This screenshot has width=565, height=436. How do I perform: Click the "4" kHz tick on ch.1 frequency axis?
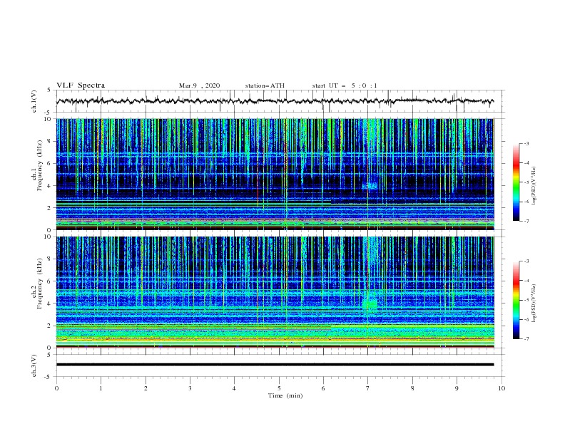[x=51, y=186]
